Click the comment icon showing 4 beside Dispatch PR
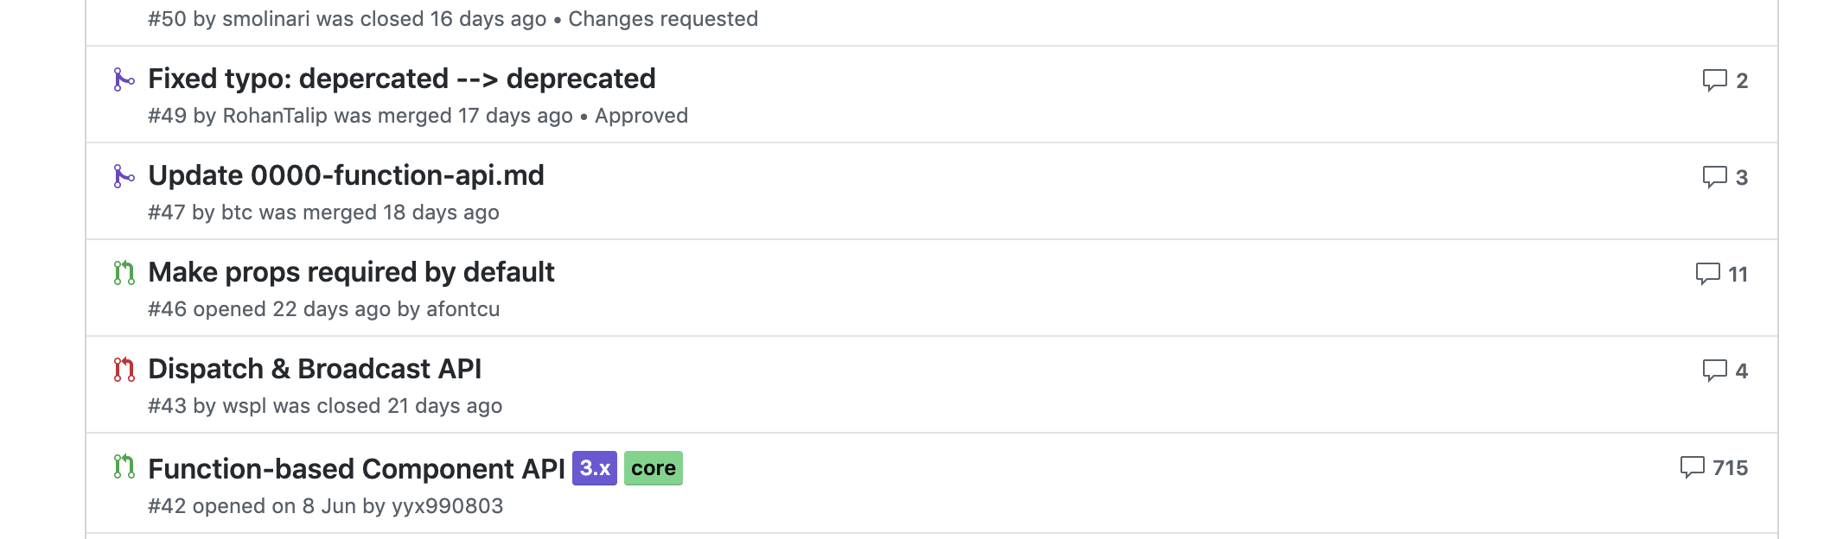Image resolution: width=1824 pixels, height=539 pixels. [1724, 370]
